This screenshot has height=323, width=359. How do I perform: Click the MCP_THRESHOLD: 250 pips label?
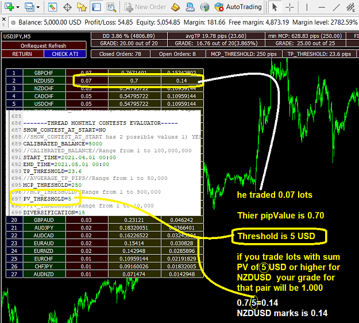point(244,54)
